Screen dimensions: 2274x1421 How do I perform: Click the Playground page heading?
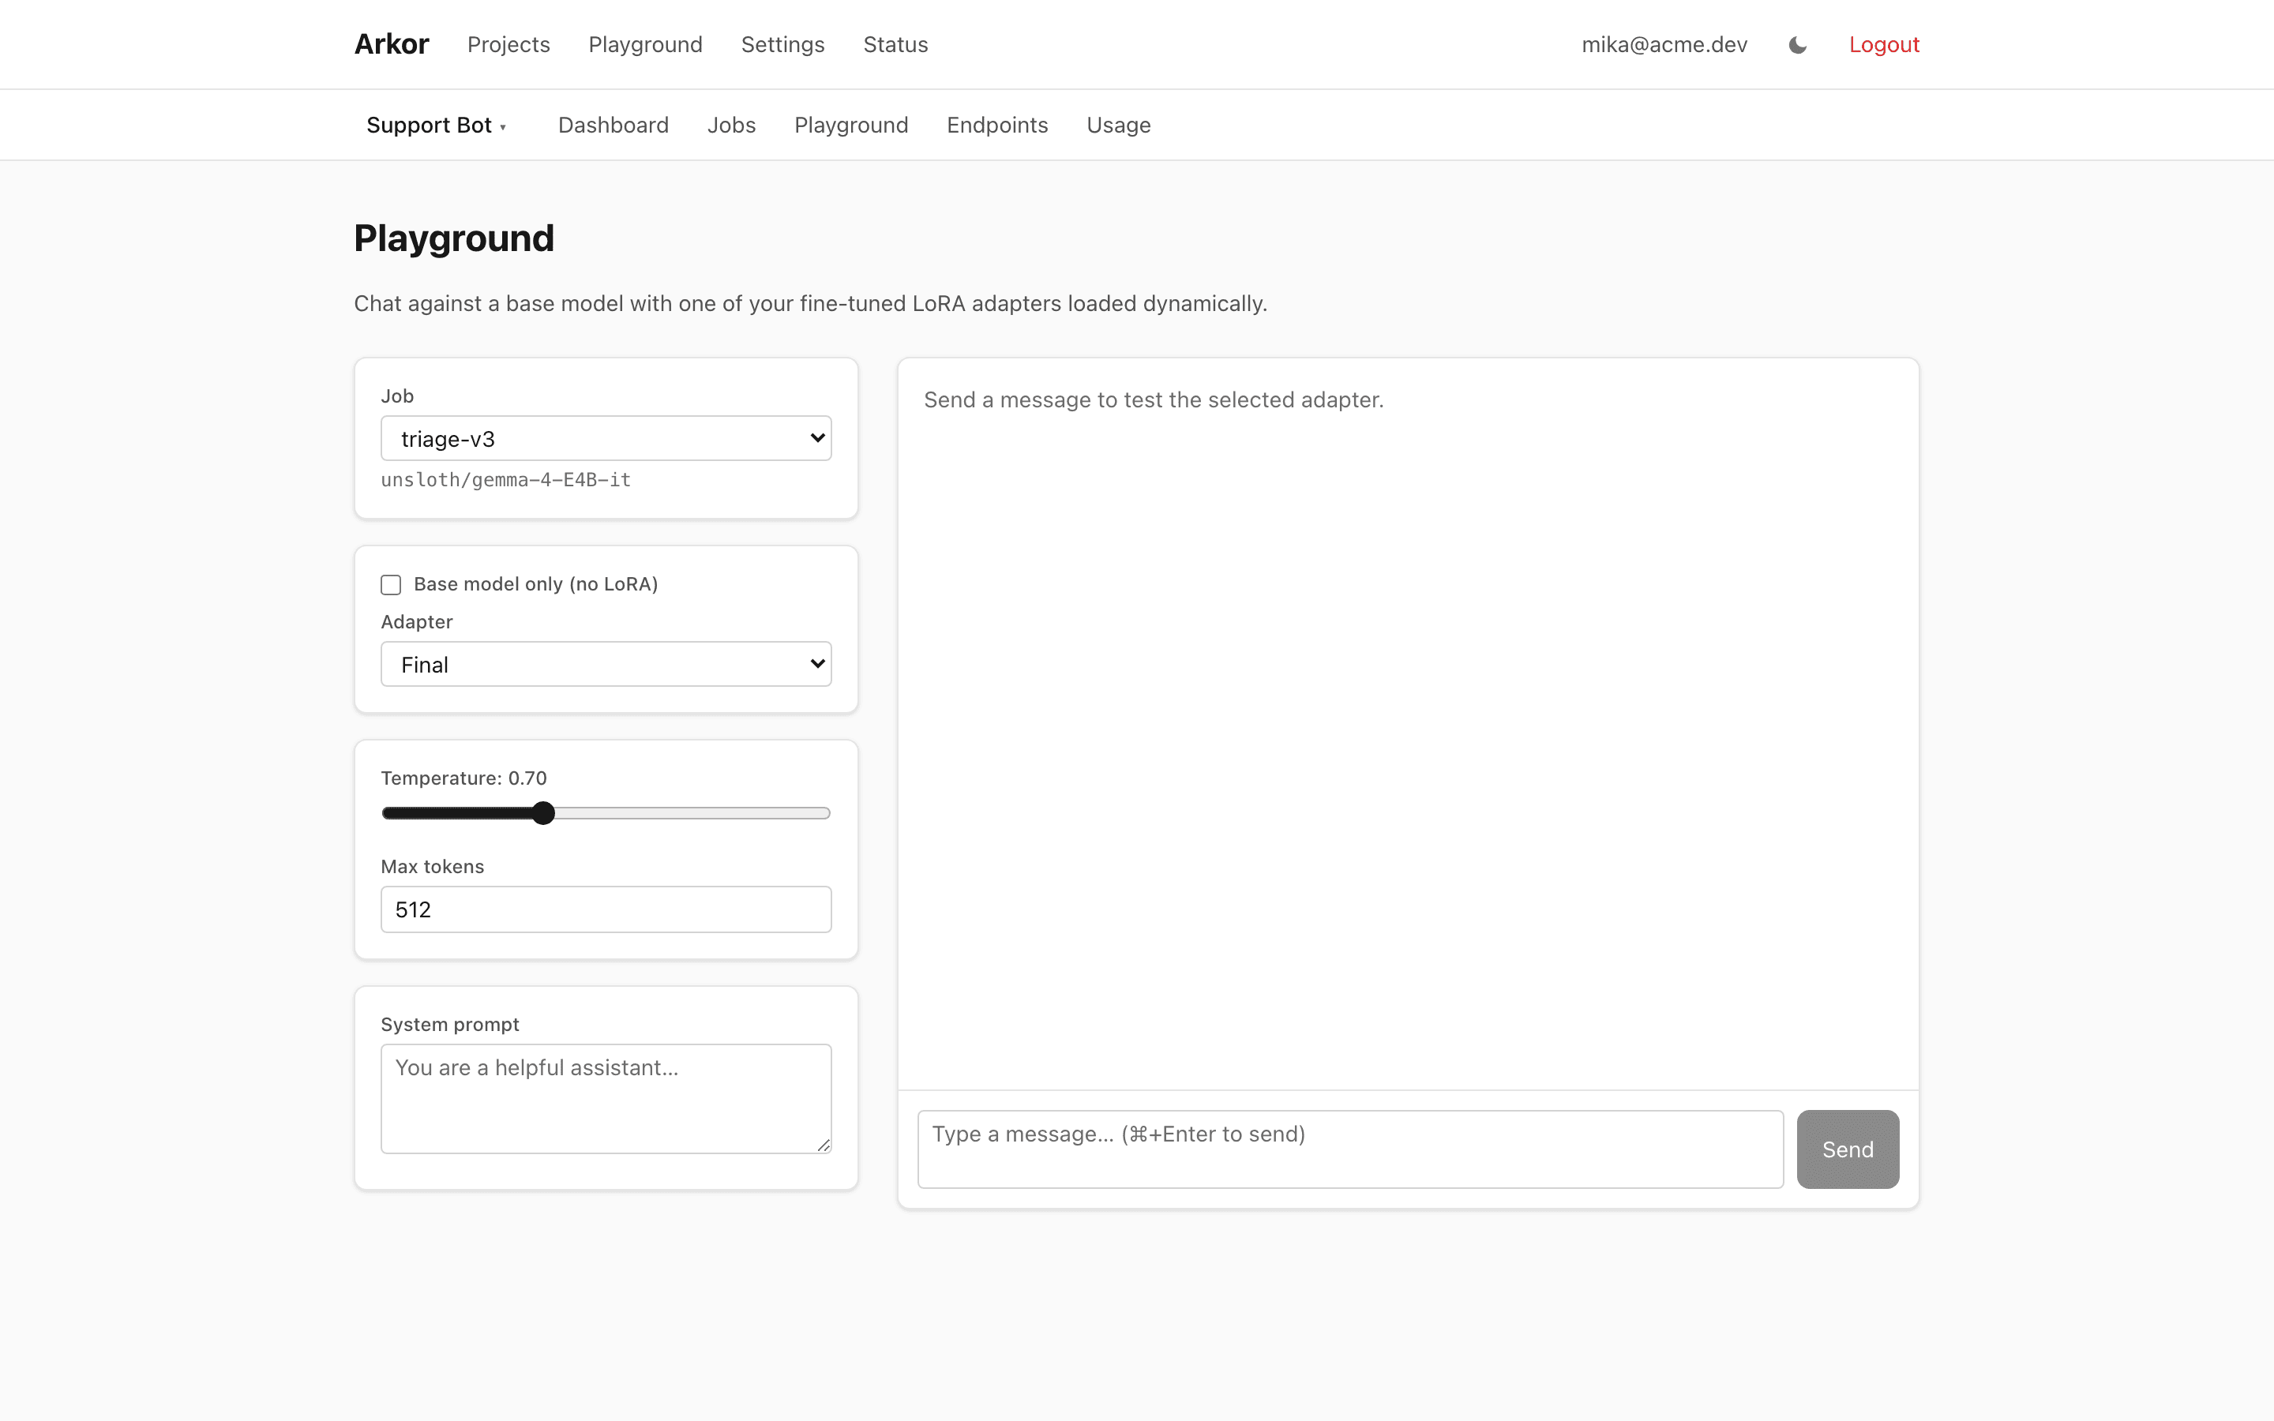[x=454, y=238]
